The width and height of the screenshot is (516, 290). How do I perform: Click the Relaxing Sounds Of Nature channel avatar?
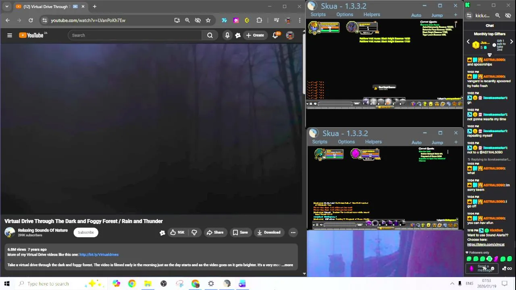pyautogui.click(x=10, y=232)
